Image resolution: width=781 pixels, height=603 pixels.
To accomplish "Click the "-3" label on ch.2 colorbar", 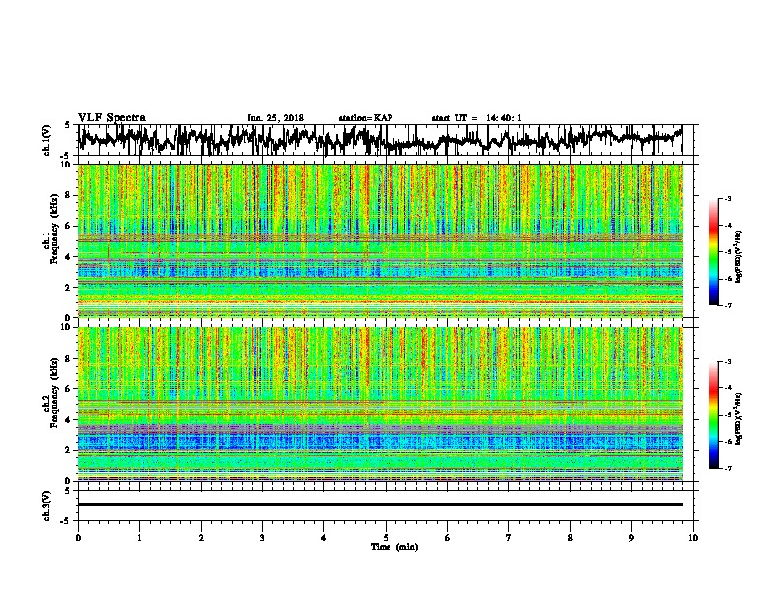I will pyautogui.click(x=728, y=362).
